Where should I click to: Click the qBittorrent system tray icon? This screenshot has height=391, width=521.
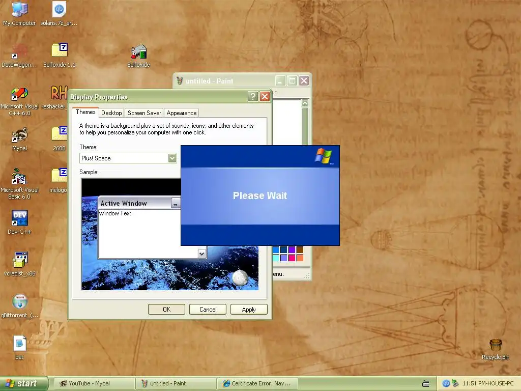click(x=446, y=383)
